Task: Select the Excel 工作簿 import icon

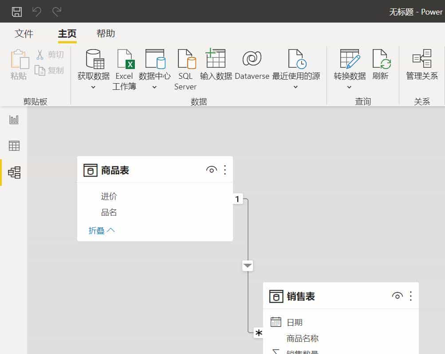Action: point(124,60)
